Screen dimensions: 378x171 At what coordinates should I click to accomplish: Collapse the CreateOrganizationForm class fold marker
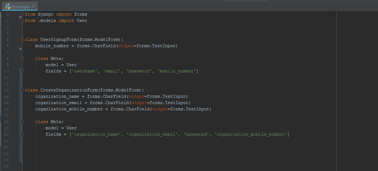pyautogui.click(x=22, y=90)
